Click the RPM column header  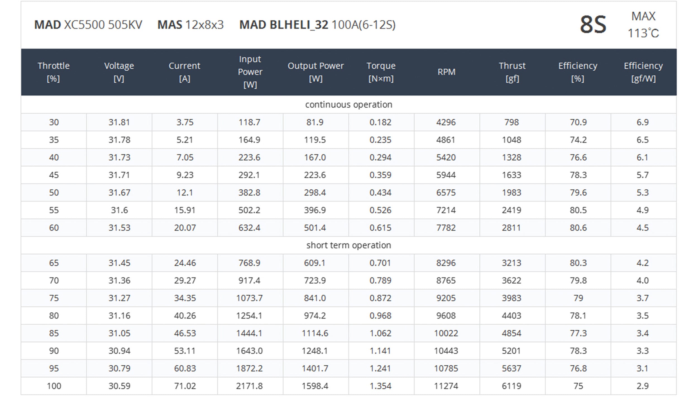pyautogui.click(x=446, y=72)
